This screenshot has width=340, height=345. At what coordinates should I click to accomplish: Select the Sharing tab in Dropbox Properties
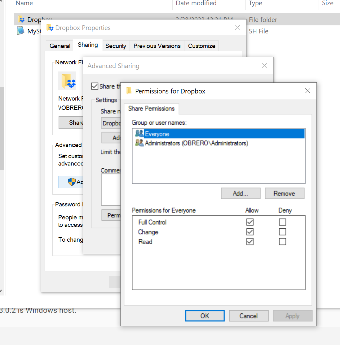pyautogui.click(x=88, y=45)
